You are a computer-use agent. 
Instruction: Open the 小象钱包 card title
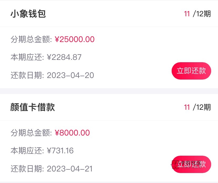point(28,14)
